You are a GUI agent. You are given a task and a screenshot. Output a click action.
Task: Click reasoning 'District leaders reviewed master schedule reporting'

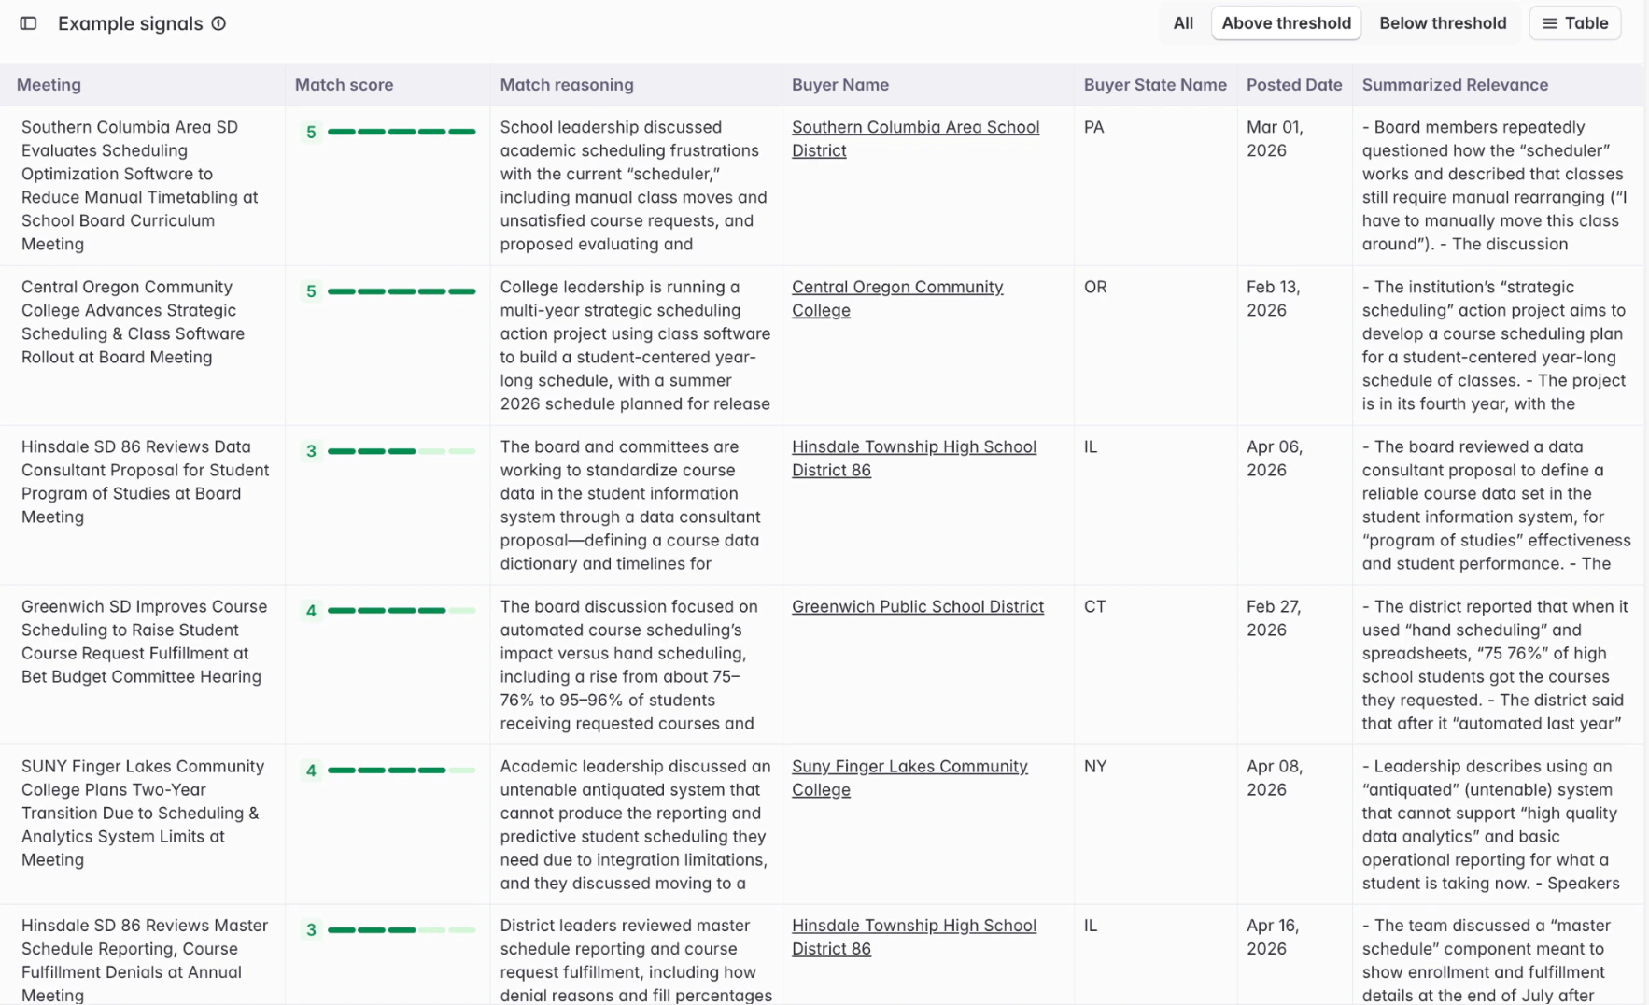tap(637, 960)
